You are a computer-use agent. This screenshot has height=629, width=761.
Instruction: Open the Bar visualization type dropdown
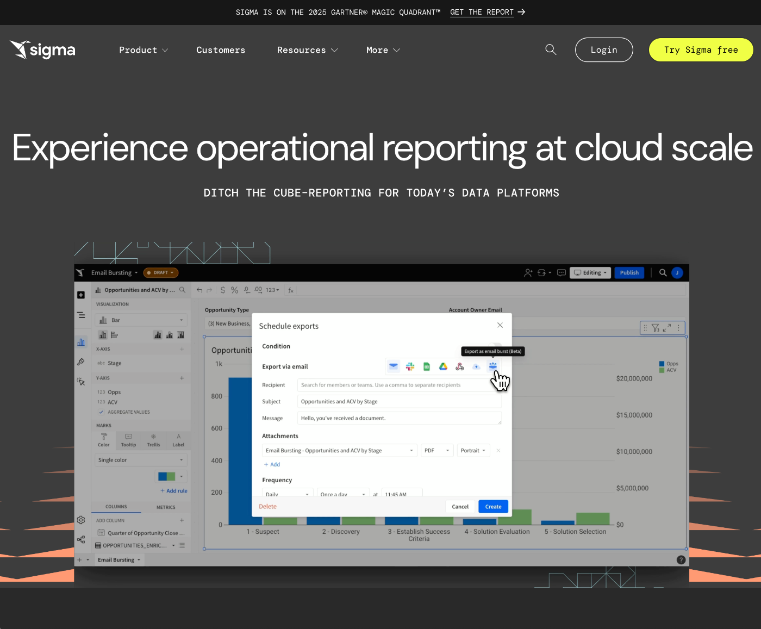[141, 320]
